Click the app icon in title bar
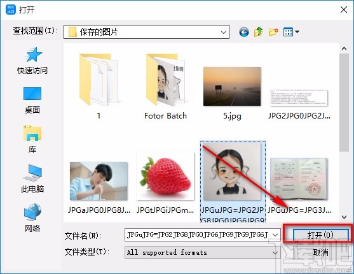The height and width of the screenshot is (274, 354). [11, 10]
